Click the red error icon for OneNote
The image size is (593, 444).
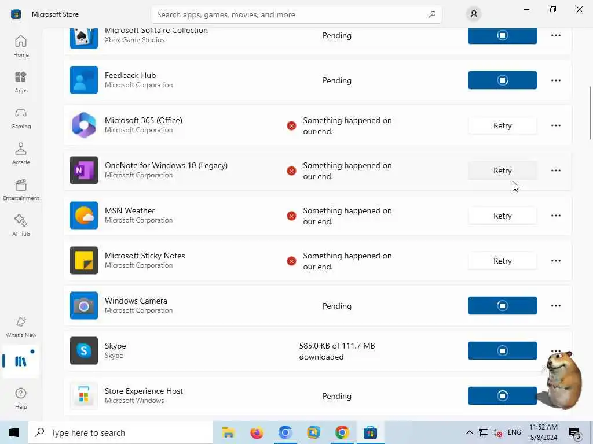291,171
